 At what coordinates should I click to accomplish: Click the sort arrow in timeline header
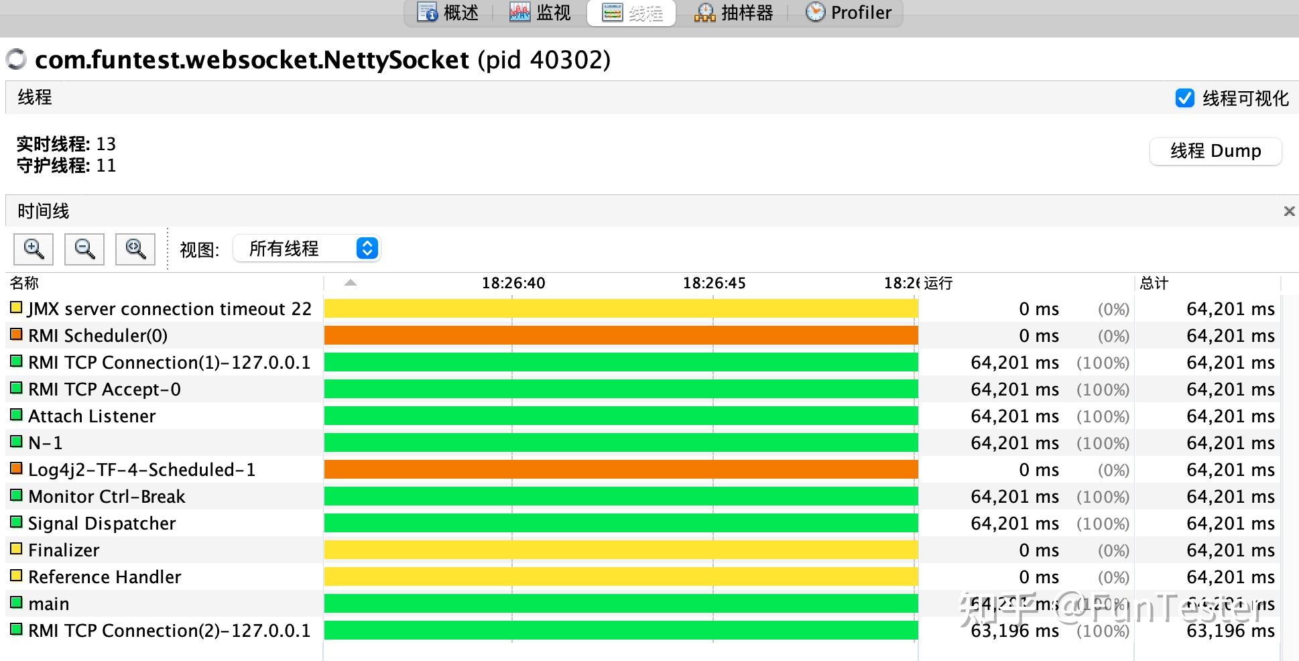351,283
